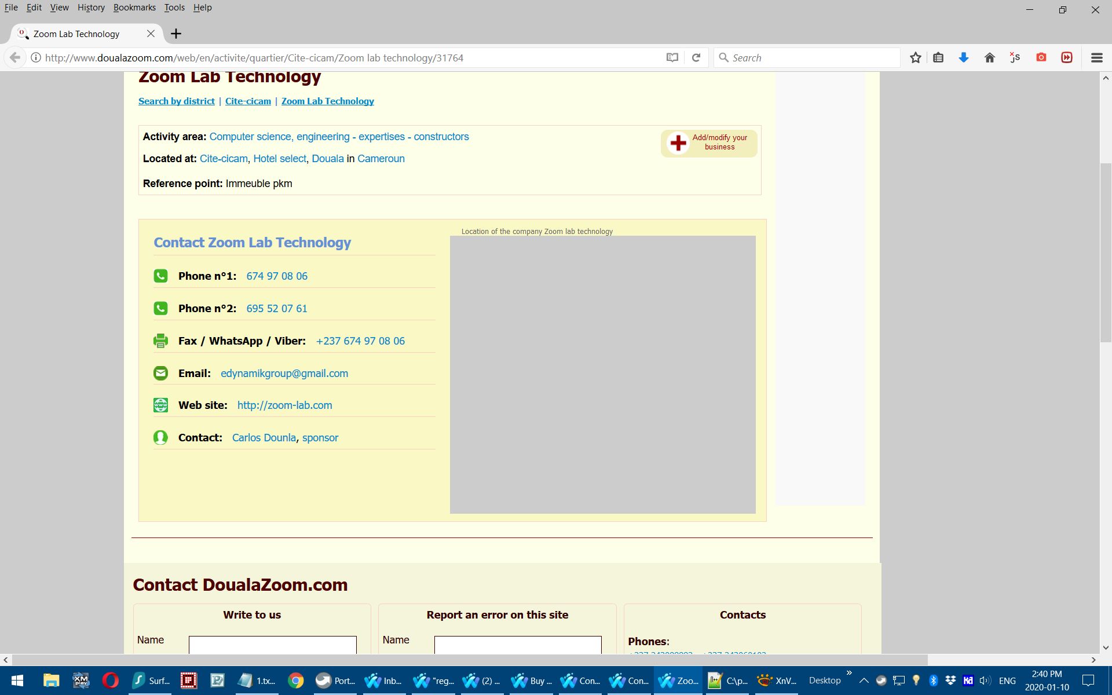Viewport: 1112px width, 695px height.
Task: Open Chrome from the taskbar
Action: point(296,681)
